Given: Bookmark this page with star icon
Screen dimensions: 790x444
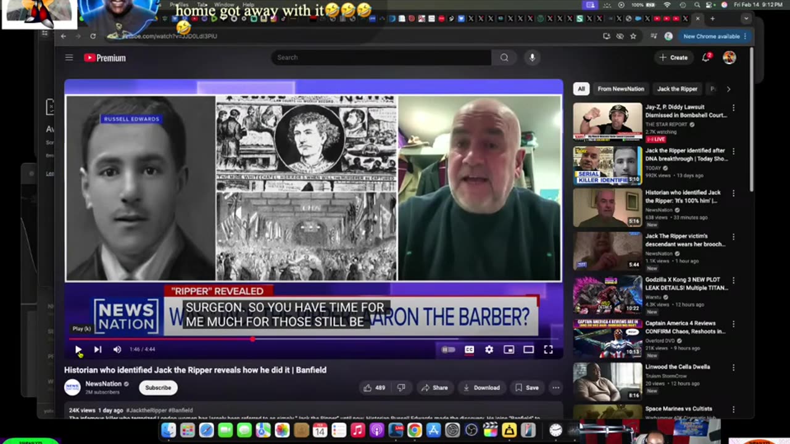Looking at the screenshot, I should pyautogui.click(x=633, y=36).
